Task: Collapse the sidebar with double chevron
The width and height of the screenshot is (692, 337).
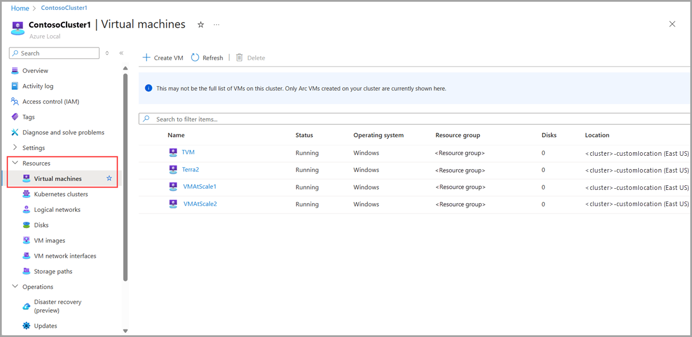Action: point(121,53)
